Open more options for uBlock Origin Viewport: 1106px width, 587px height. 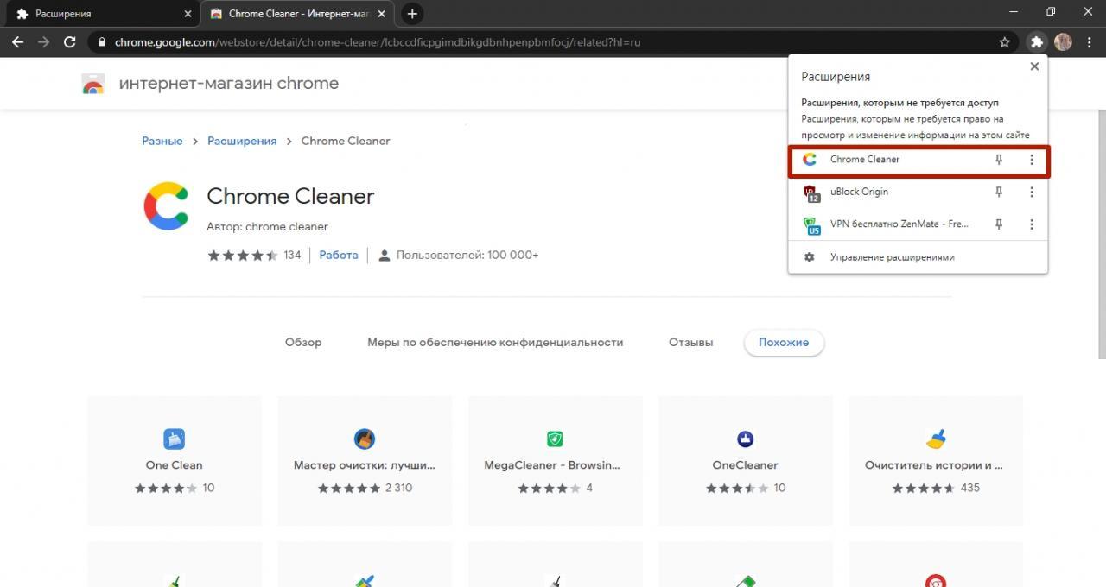coord(1031,192)
